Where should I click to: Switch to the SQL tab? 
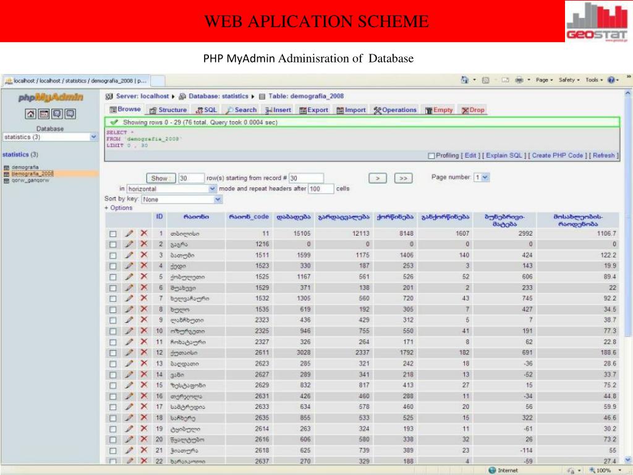tap(206, 110)
